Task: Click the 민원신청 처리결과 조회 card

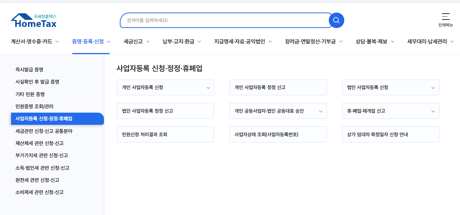Action: coord(165,134)
